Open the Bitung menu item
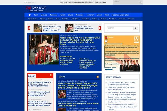The height and width of the screenshot is (111, 167). coord(71,15)
